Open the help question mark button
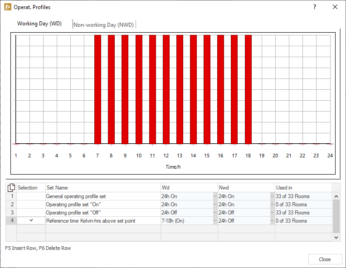Screen dimensions: 346x268 [315, 7]
